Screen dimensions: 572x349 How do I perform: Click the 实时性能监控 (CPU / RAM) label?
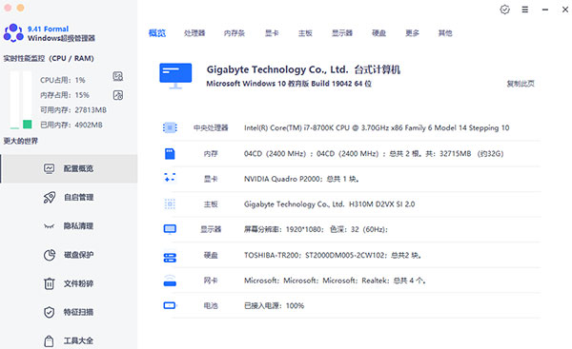(x=49, y=58)
